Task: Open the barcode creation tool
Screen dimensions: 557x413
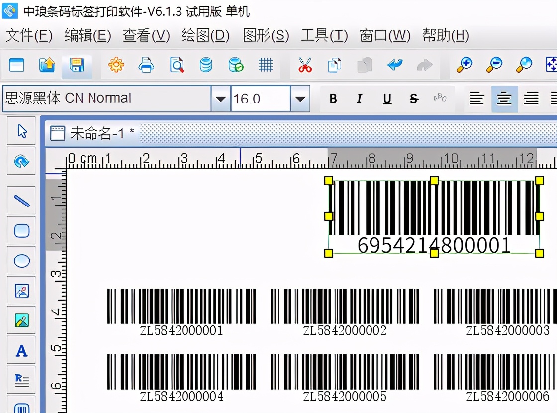Action: pos(21,409)
